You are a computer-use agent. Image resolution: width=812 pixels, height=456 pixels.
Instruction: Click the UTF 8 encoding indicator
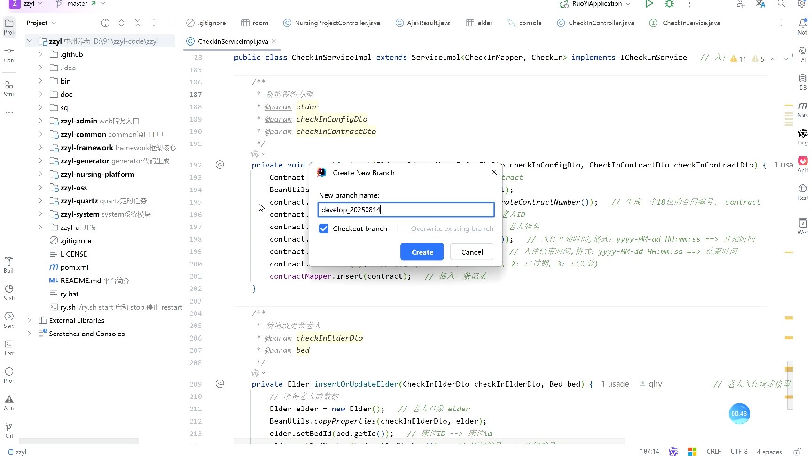tap(739, 451)
